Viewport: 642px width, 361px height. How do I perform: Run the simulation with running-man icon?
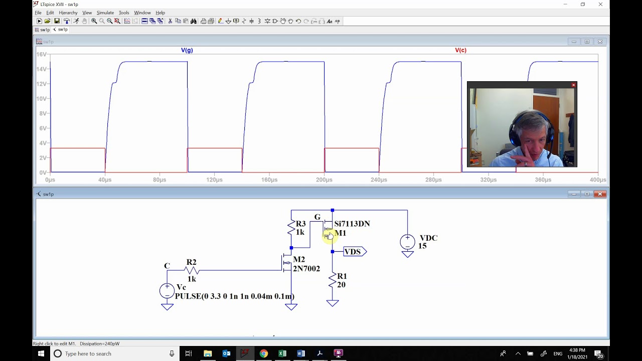click(x=76, y=21)
